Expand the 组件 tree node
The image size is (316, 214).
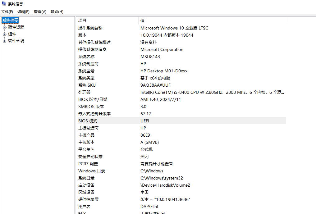[x=4, y=34]
